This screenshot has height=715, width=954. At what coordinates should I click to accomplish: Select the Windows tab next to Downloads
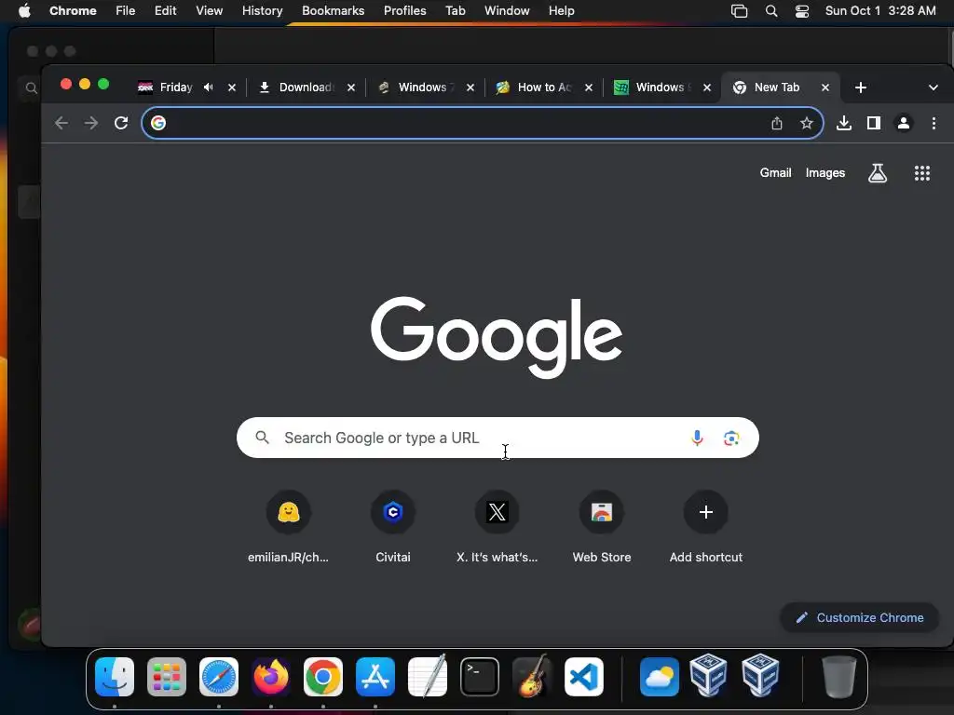[x=426, y=88]
